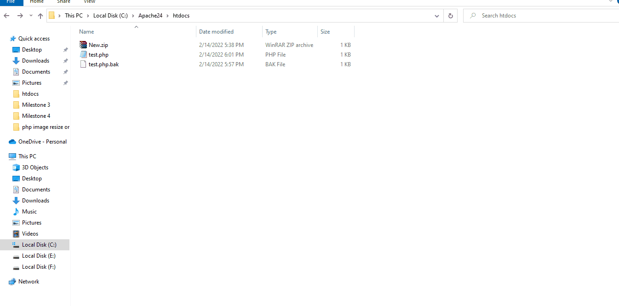
Task: Open address bar history dropdown
Action: [x=437, y=16]
